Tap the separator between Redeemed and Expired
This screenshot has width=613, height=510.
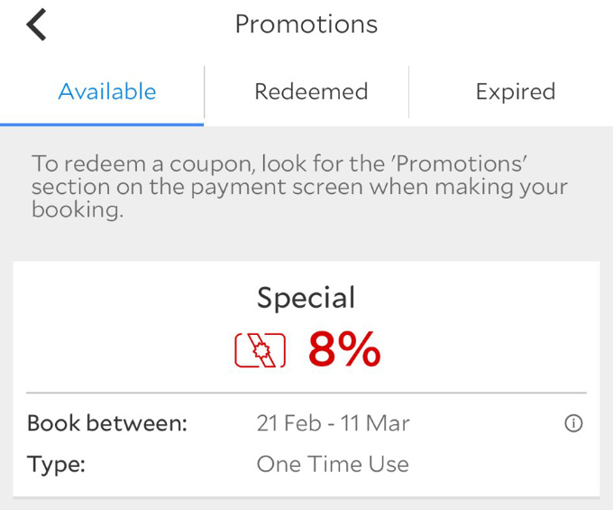coord(409,92)
